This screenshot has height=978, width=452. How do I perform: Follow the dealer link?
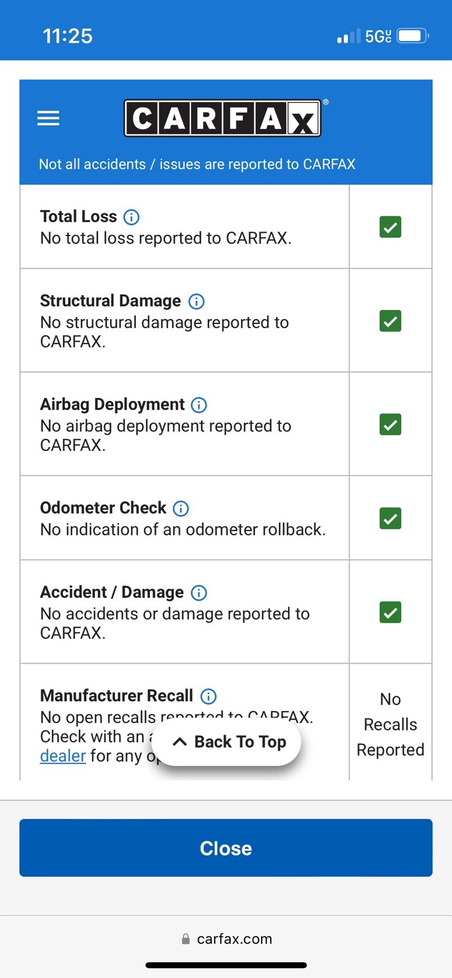click(62, 756)
